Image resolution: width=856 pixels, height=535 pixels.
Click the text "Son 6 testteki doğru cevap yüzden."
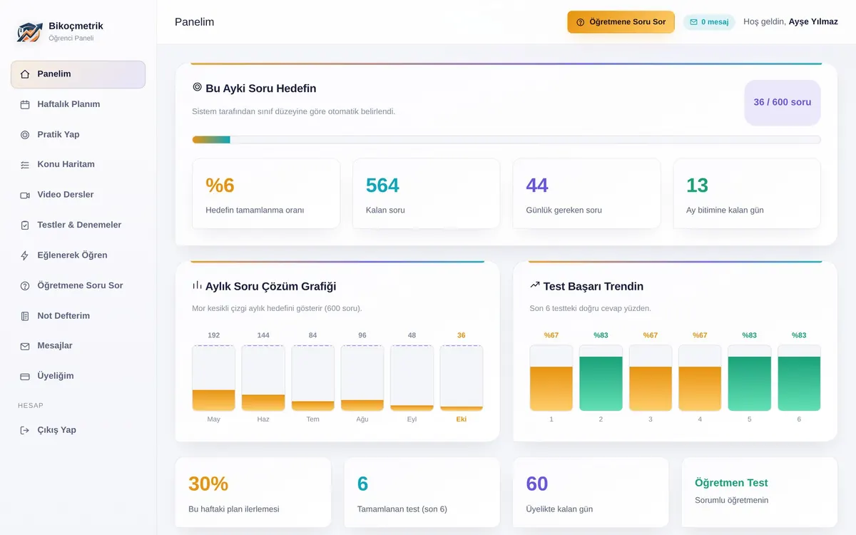click(591, 308)
